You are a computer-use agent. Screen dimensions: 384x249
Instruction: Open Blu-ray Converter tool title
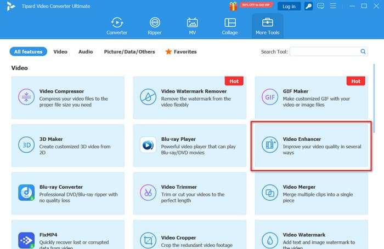click(61, 187)
